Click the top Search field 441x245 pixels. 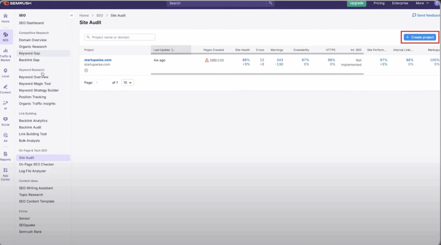coord(217,3)
